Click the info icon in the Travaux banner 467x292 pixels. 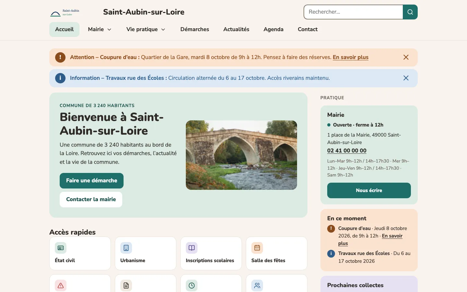60,78
